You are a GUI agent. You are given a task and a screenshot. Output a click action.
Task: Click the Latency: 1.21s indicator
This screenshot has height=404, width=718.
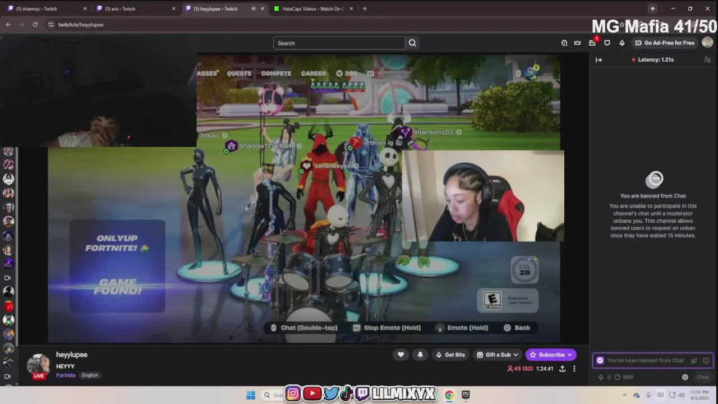tap(652, 59)
